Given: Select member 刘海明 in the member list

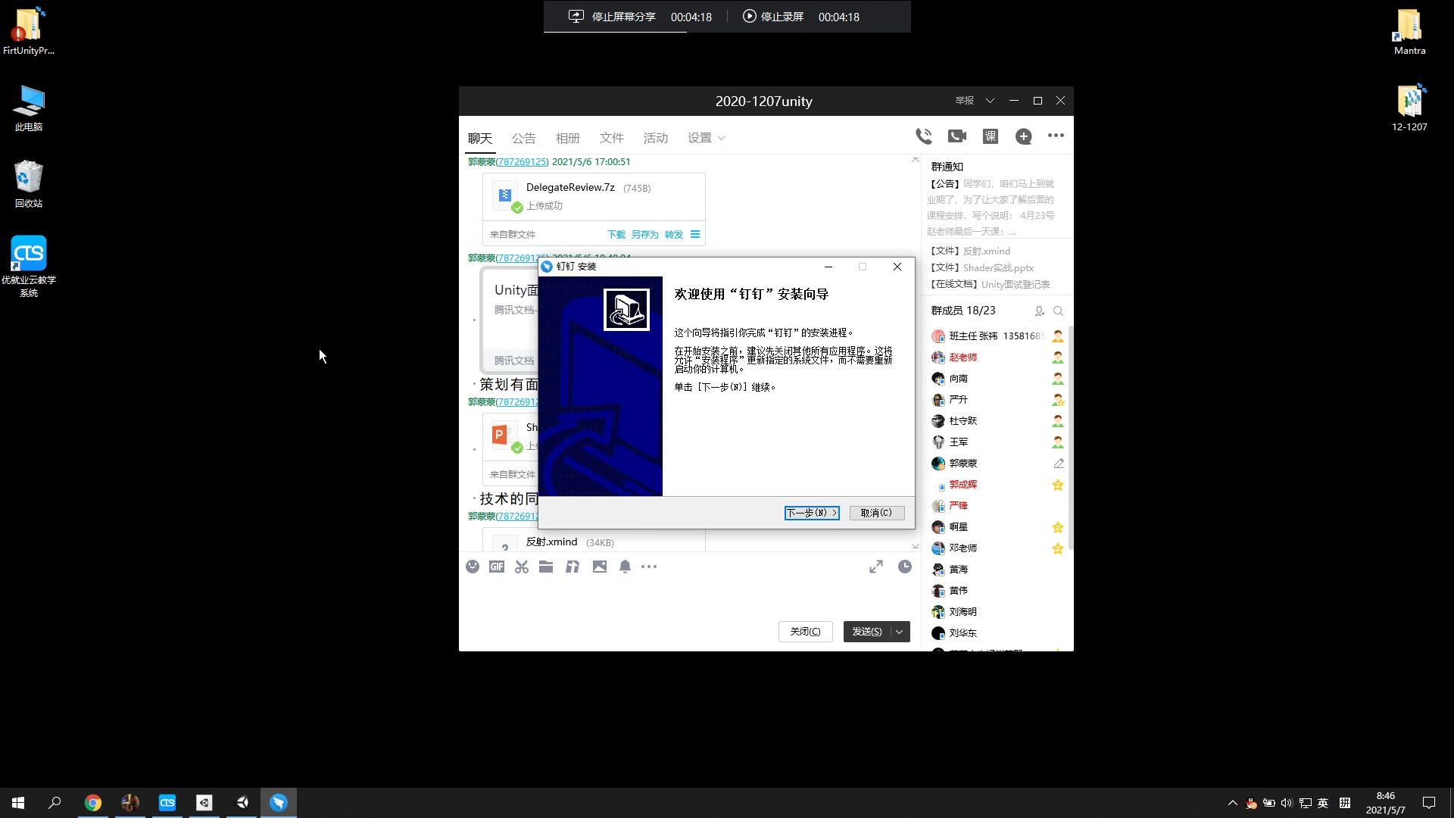Looking at the screenshot, I should point(998,612).
